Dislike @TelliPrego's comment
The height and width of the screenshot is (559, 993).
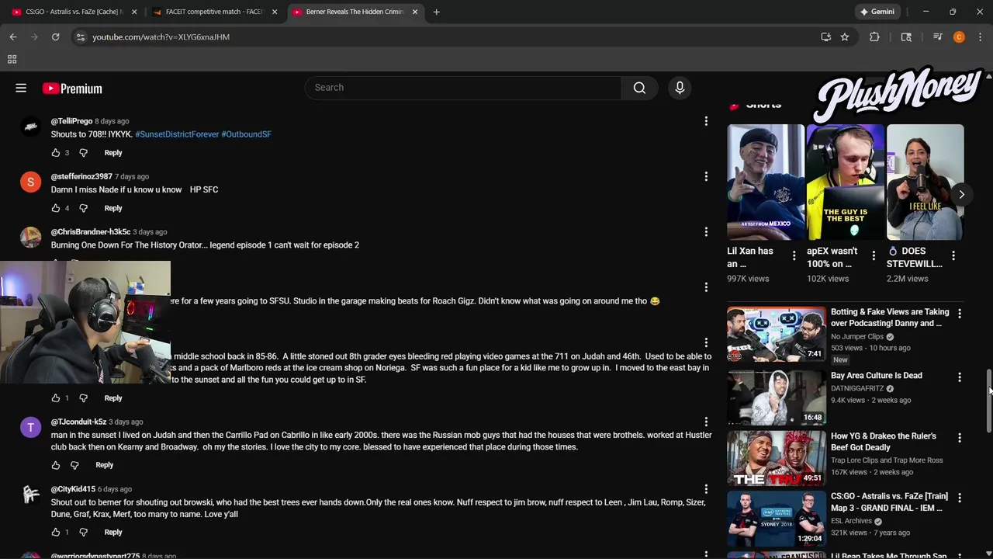pyautogui.click(x=83, y=153)
